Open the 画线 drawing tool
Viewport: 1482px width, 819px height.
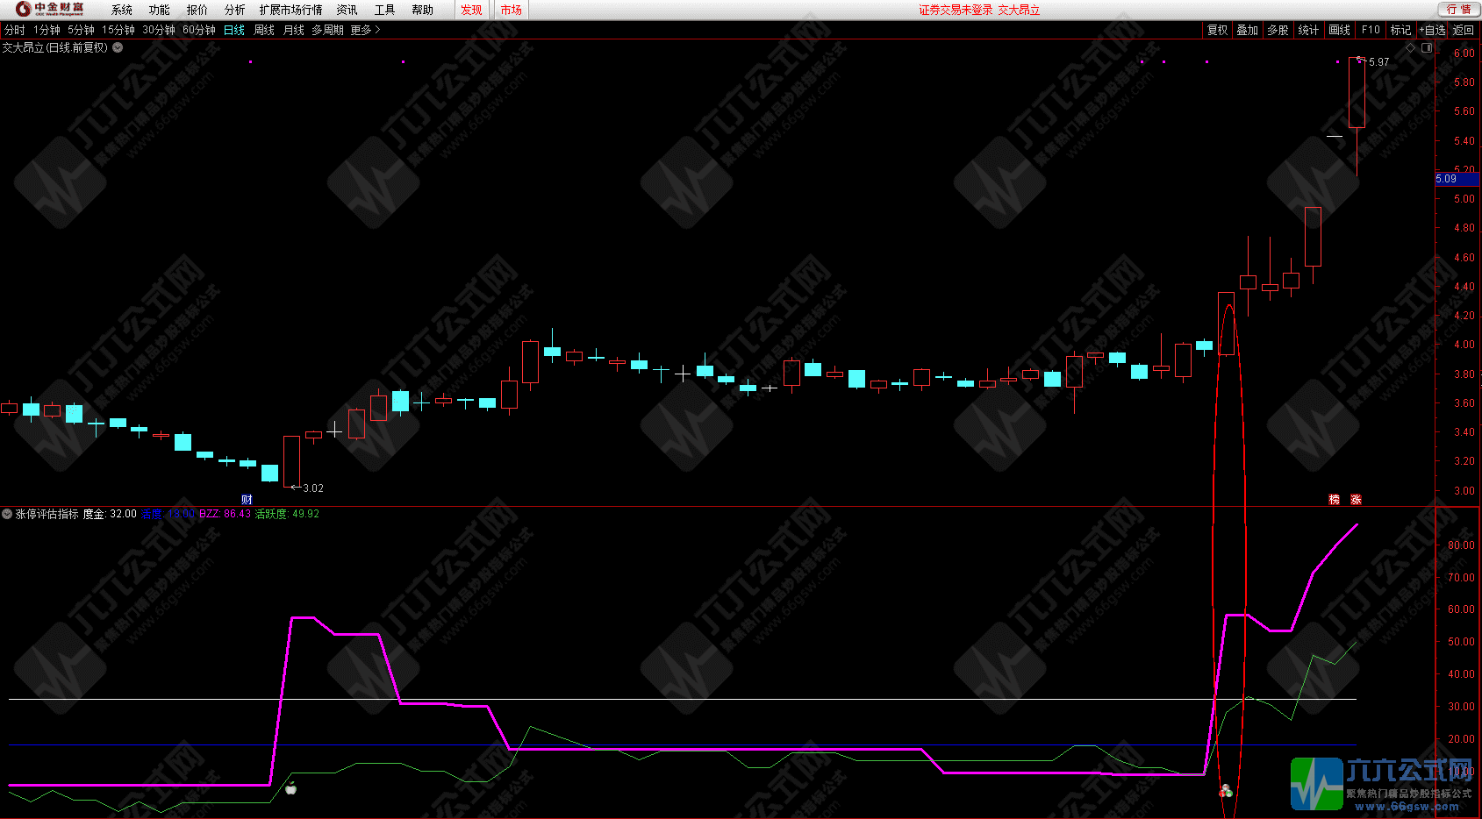coord(1339,30)
